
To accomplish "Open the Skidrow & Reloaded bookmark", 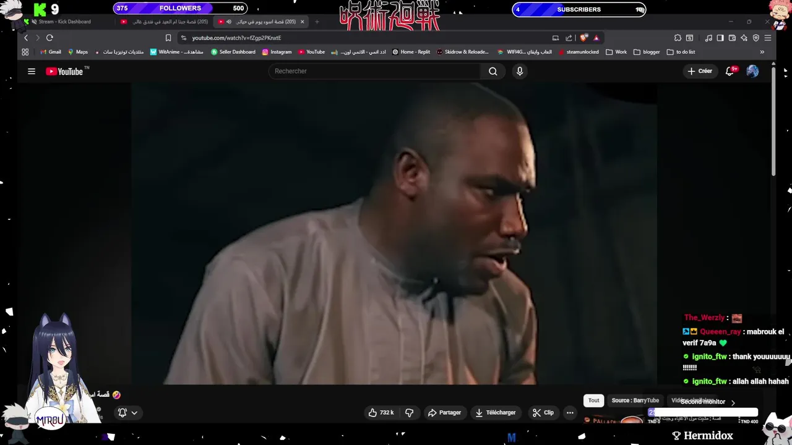I will tap(462, 52).
